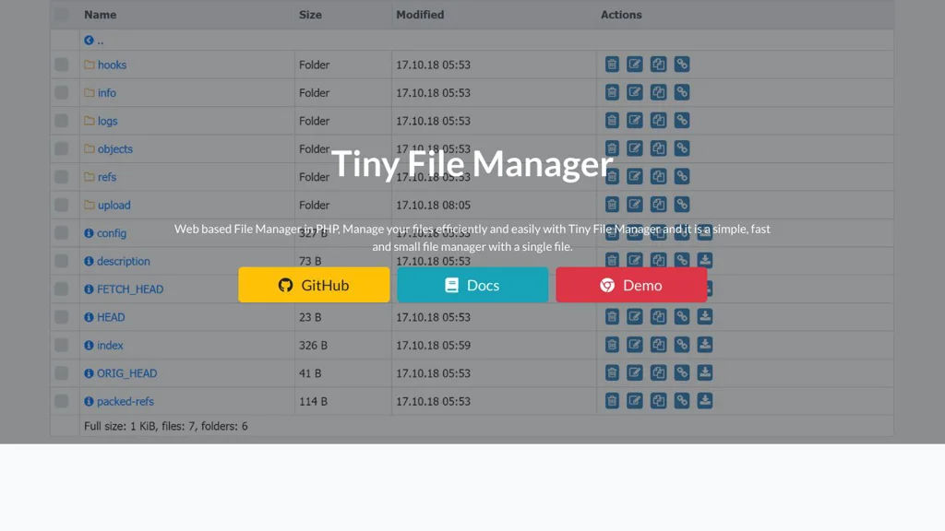Tick the checkbox for logs folder
This screenshot has width=945, height=531.
tap(62, 121)
